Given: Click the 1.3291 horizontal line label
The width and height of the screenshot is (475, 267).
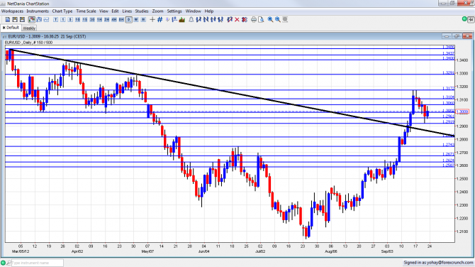Looking at the screenshot, I should 448,73.
